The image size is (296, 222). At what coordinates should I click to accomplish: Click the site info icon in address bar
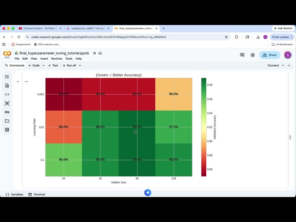27,37
